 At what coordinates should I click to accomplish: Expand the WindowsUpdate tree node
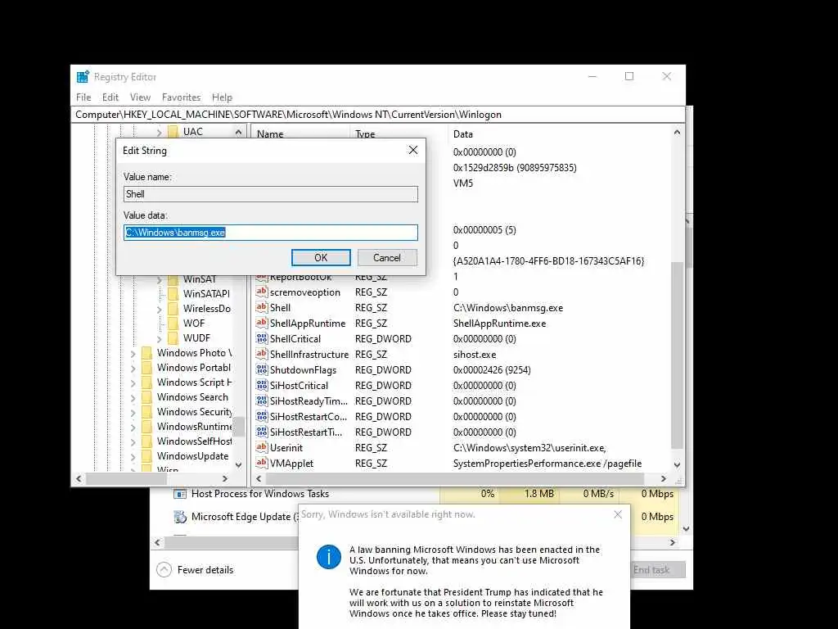coord(133,457)
